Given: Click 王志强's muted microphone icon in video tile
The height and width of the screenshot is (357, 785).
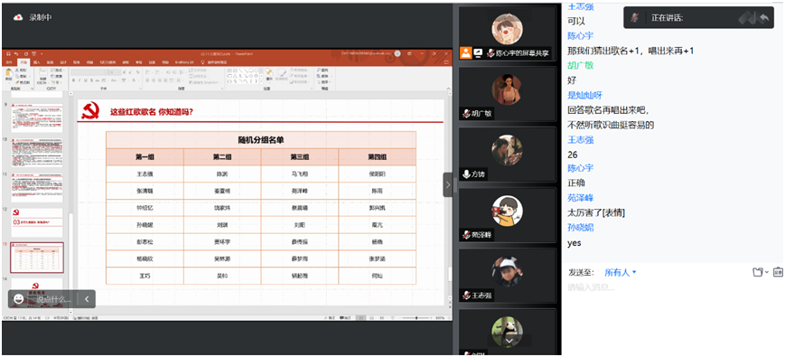Looking at the screenshot, I should coord(466,296).
